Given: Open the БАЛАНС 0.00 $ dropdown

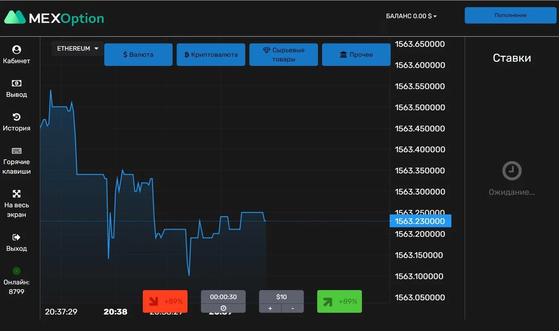Looking at the screenshot, I should coord(411,16).
